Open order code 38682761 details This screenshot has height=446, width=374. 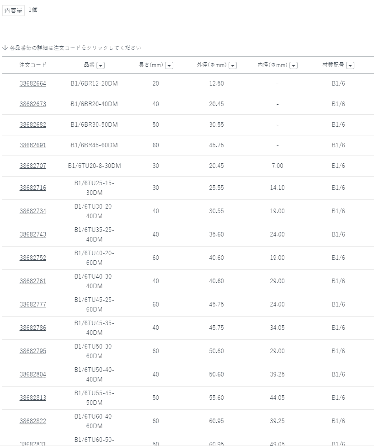pos(33,281)
